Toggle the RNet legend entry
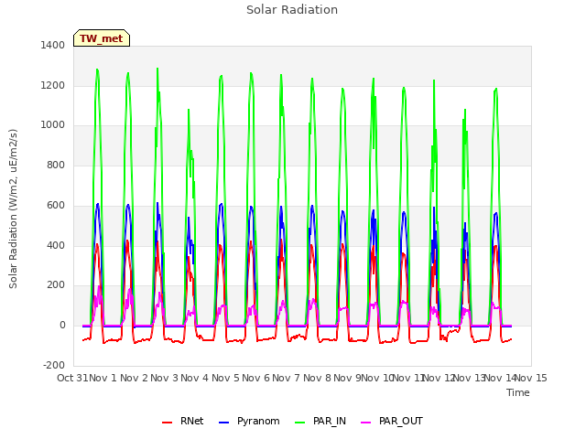 coord(183,421)
